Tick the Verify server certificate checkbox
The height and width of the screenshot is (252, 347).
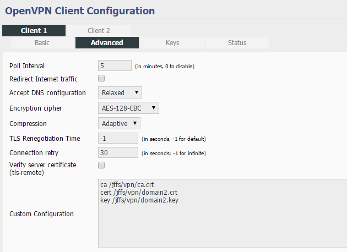coord(101,165)
